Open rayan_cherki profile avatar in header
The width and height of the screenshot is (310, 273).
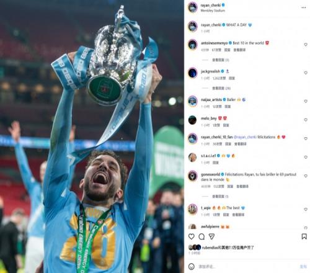193,7
